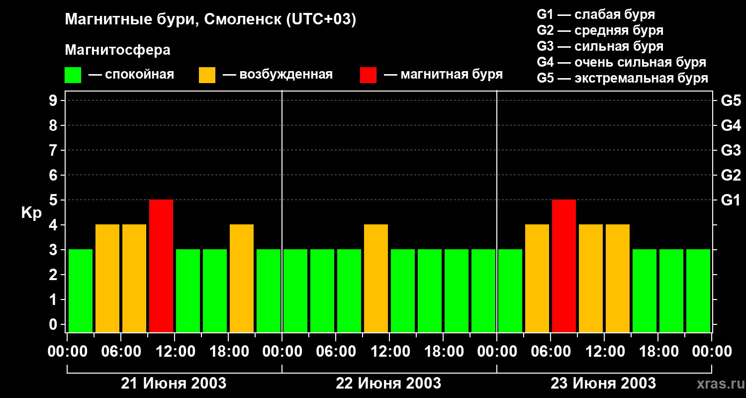
Task: Click the '18:00' time label for 22 June
Action: (443, 352)
